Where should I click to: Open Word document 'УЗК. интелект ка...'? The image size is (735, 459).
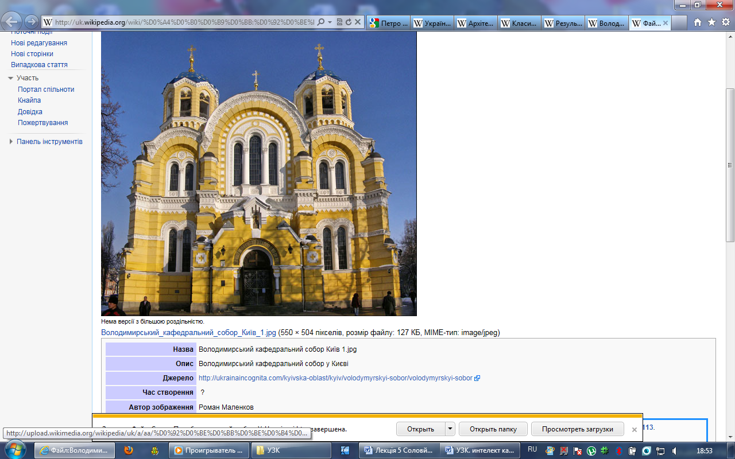pyautogui.click(x=480, y=450)
